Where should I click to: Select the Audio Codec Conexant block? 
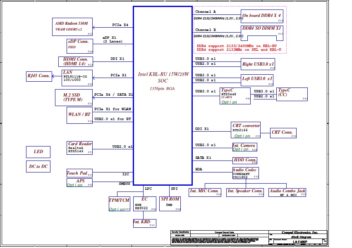click(245, 173)
